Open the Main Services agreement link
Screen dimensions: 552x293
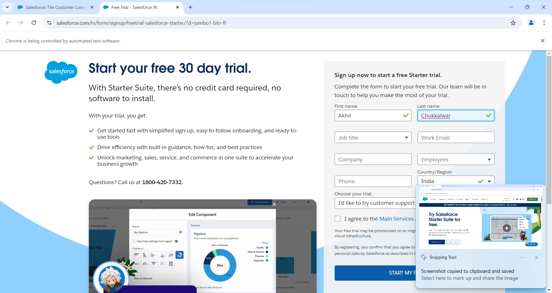pos(396,219)
